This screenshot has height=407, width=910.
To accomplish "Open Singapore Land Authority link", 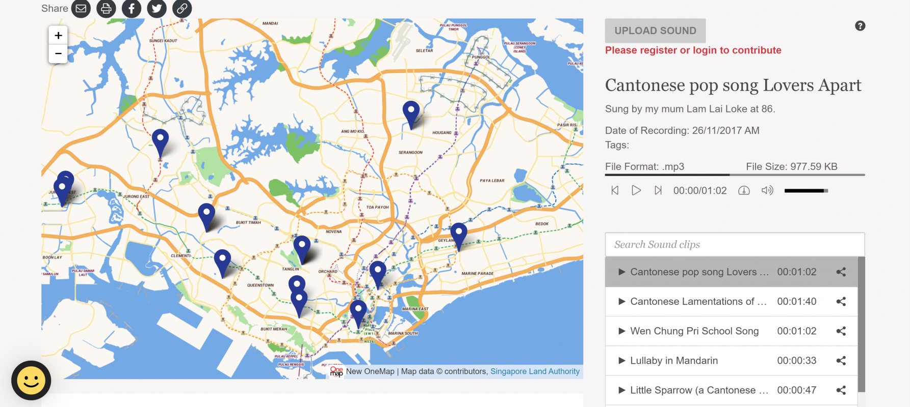I will pos(535,371).
